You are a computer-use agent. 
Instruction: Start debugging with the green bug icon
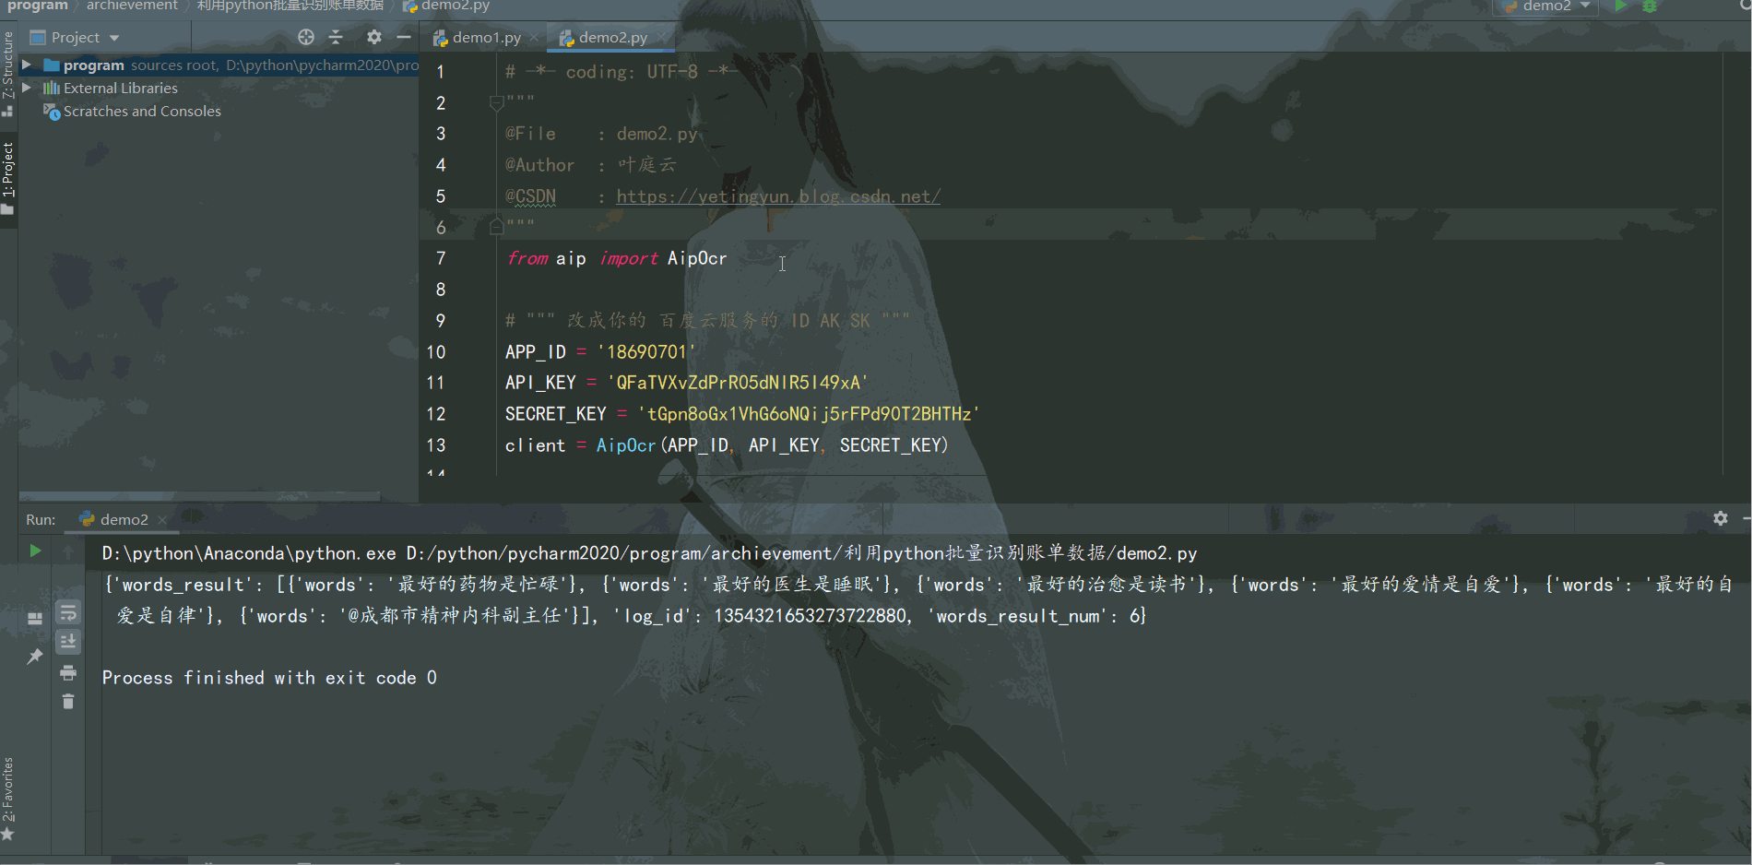coord(1650,6)
